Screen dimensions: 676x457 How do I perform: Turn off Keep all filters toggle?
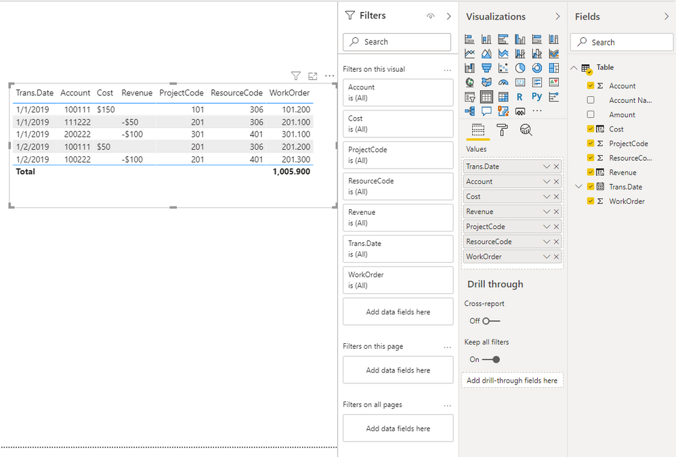[x=491, y=360]
